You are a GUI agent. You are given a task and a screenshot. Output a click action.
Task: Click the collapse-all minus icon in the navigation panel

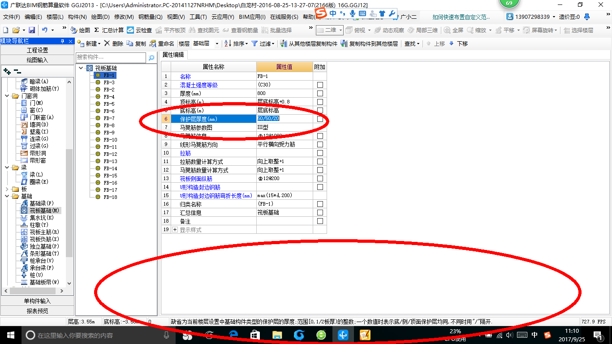[17, 71]
